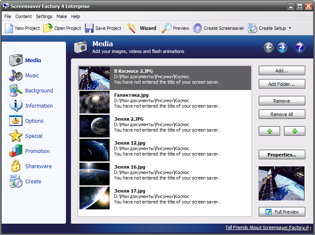The image size is (315, 235).
Task: Select the Promotion chart icon in sidebar
Action: click(16, 151)
